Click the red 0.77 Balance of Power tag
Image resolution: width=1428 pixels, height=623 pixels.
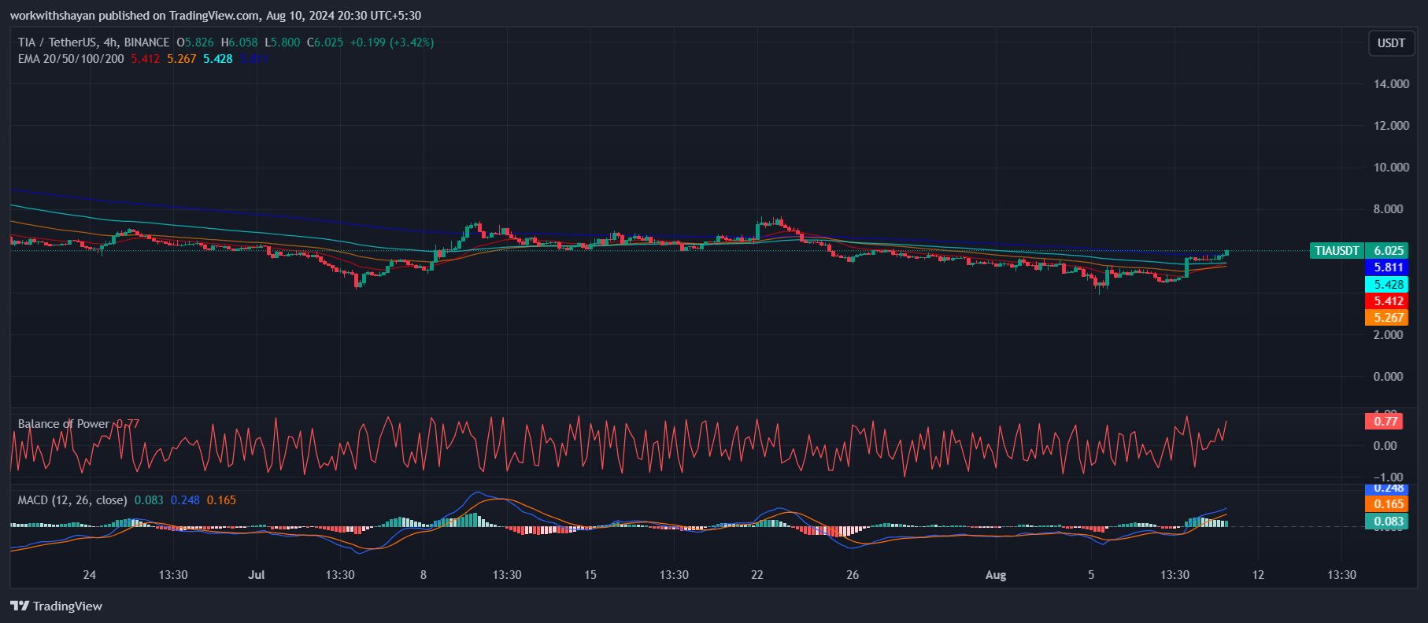[x=1385, y=422]
